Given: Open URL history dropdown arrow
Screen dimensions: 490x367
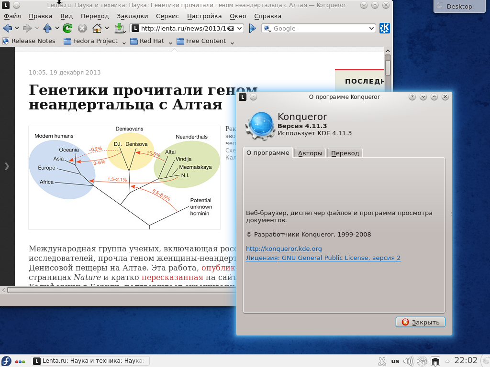Looking at the screenshot, I should tap(239, 28).
